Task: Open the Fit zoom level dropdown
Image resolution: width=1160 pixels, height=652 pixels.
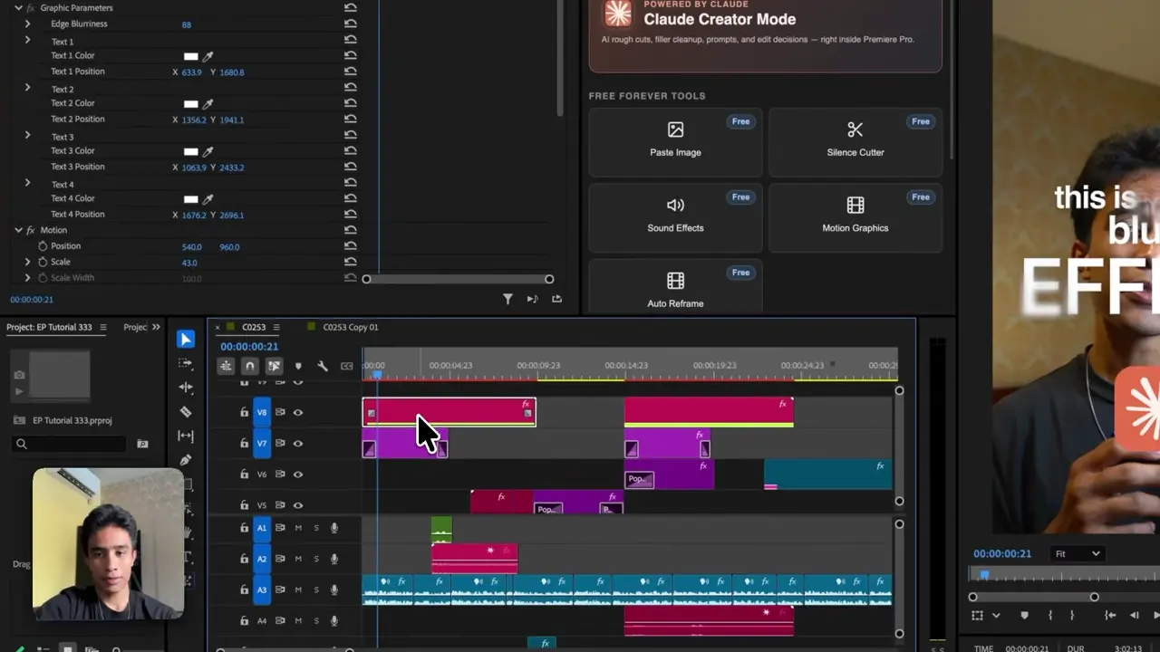Action: [1078, 553]
